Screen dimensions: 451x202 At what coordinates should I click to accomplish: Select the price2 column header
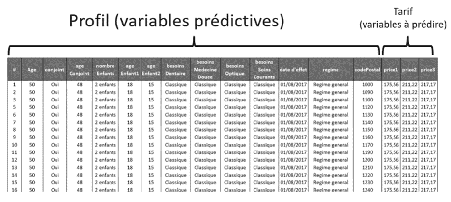(x=409, y=70)
